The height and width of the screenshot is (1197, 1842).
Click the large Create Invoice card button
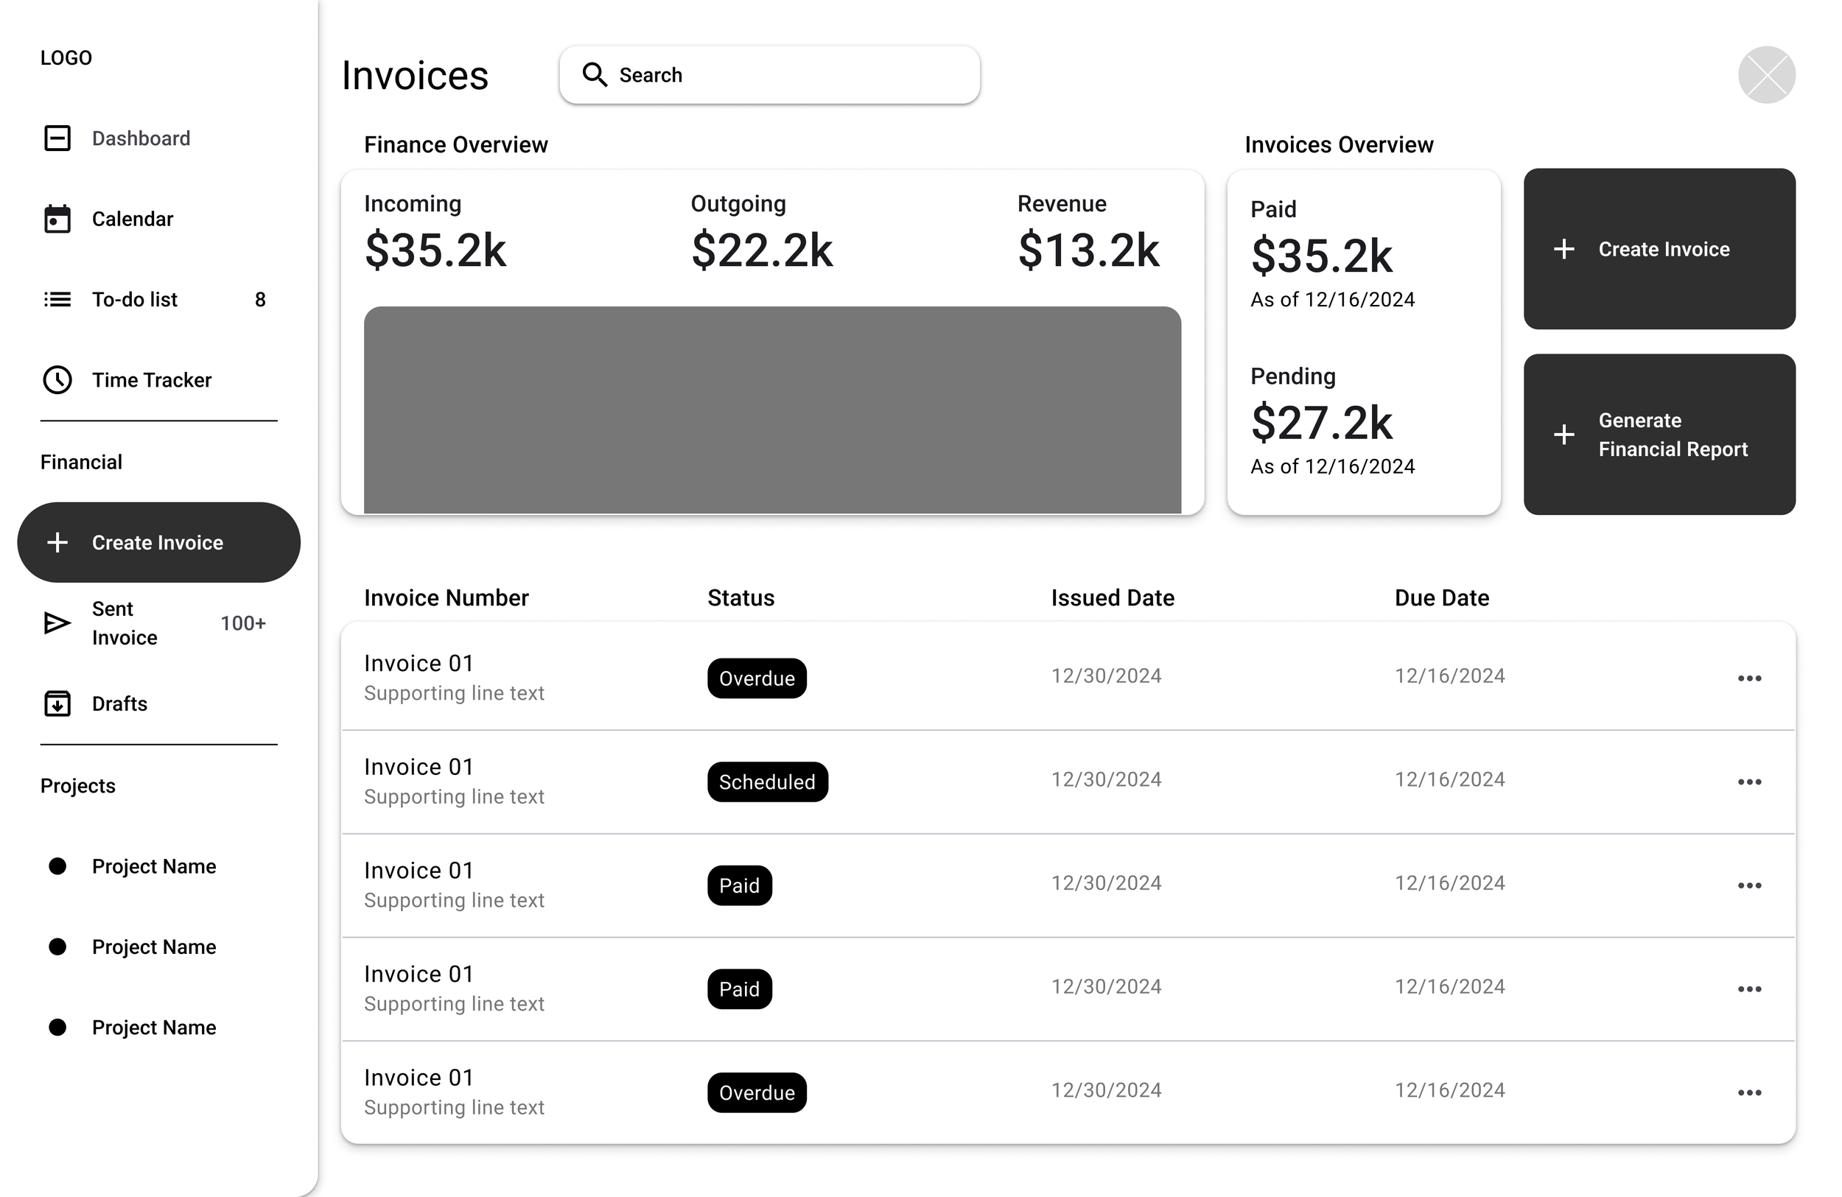[x=1659, y=249]
